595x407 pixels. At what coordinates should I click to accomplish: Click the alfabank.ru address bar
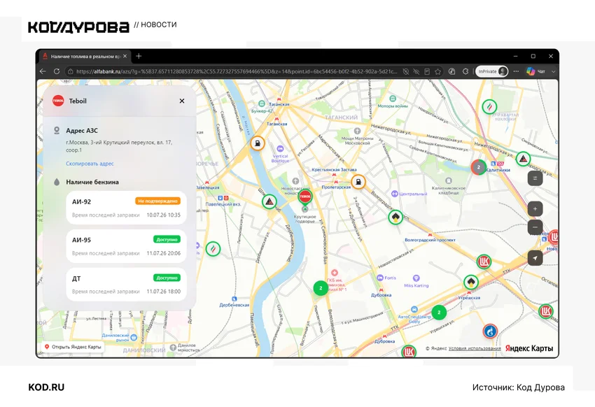236,71
